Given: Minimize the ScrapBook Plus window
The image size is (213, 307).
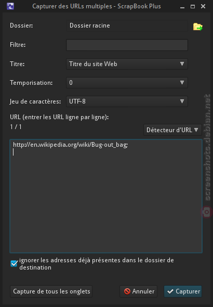Looking at the screenshot, I should tap(182, 7).
